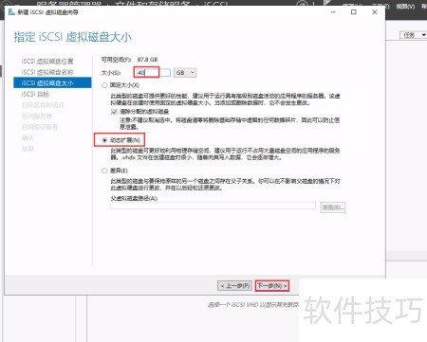This screenshot has width=427, height=342.
Task: Go to the iSCSI 虚拟磁盘位置 step
Action: (47, 62)
